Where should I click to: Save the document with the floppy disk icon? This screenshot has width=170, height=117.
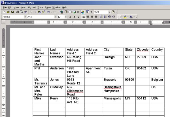[x=12, y=12]
